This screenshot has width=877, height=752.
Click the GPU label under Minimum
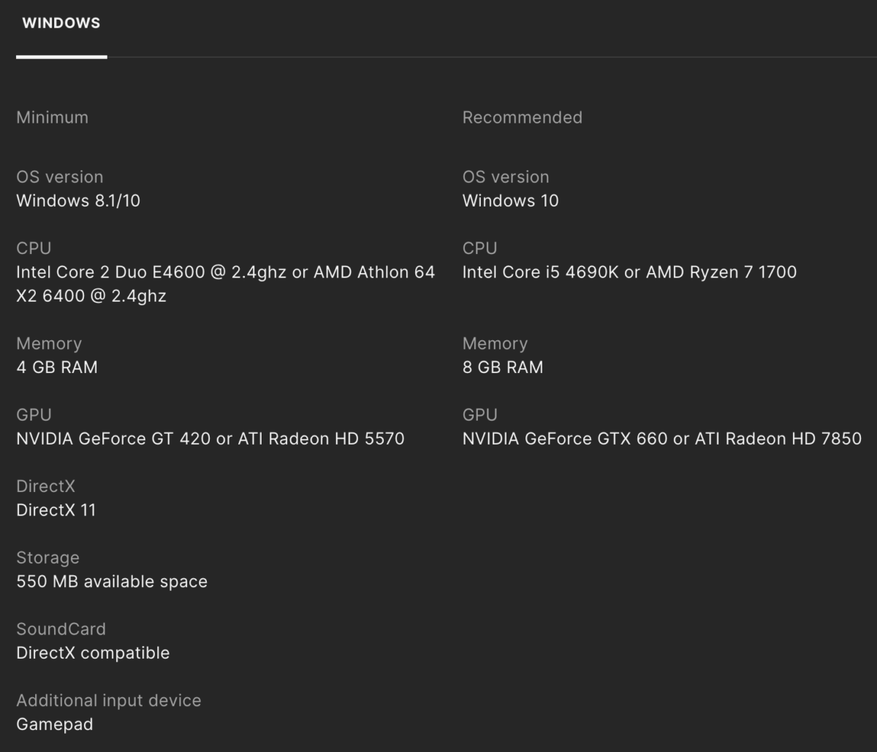point(34,415)
